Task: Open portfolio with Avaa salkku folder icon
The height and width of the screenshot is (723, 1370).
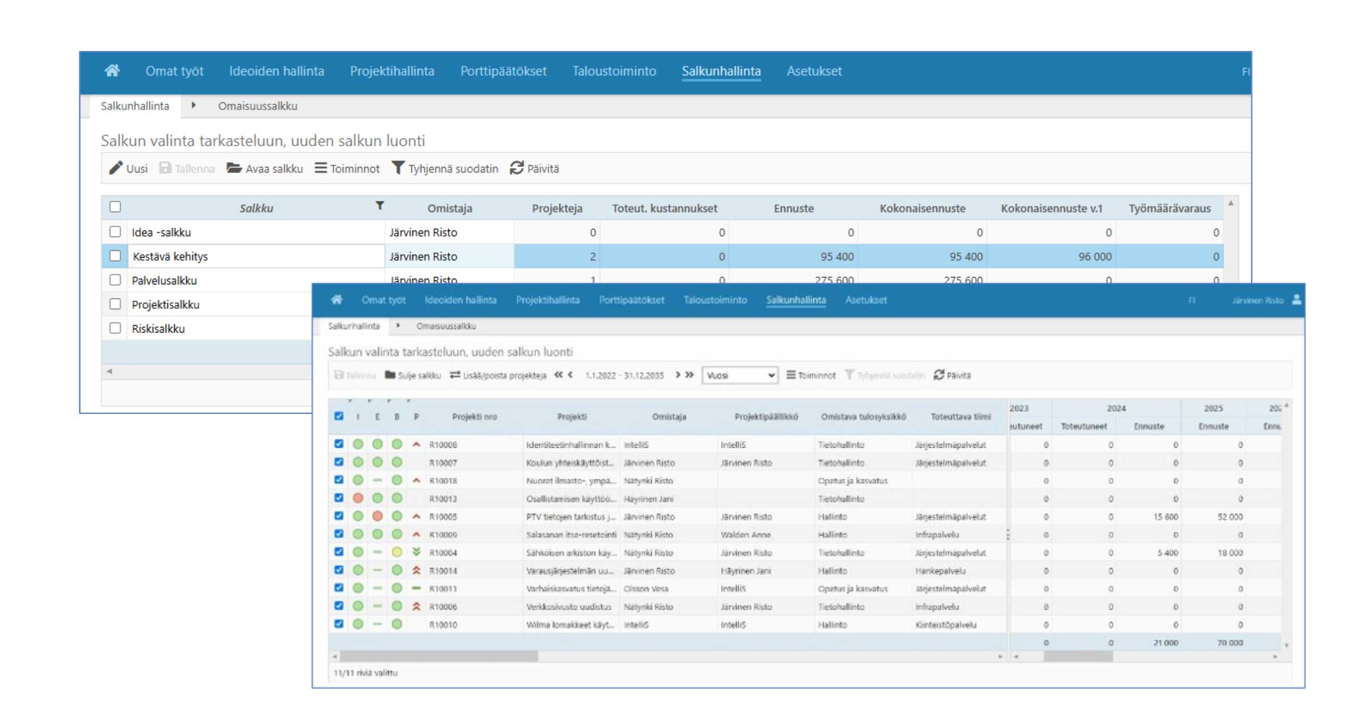Action: pyautogui.click(x=234, y=168)
